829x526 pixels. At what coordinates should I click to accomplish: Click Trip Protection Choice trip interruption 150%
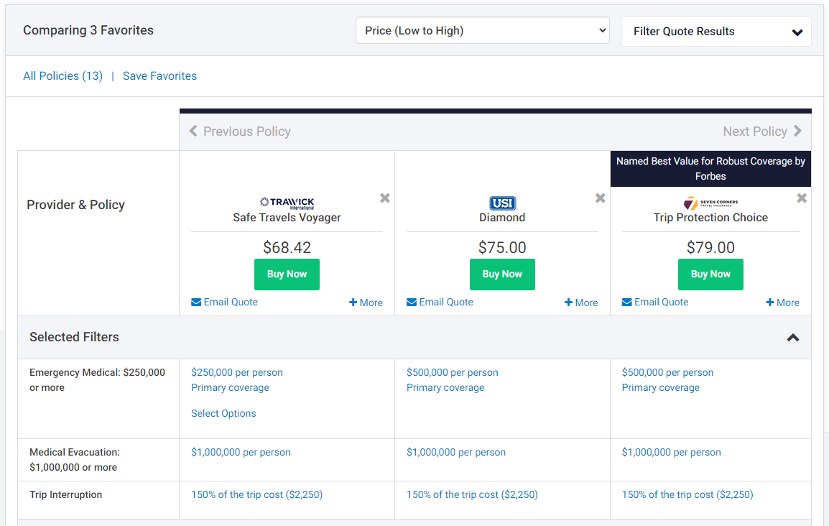pyautogui.click(x=687, y=495)
